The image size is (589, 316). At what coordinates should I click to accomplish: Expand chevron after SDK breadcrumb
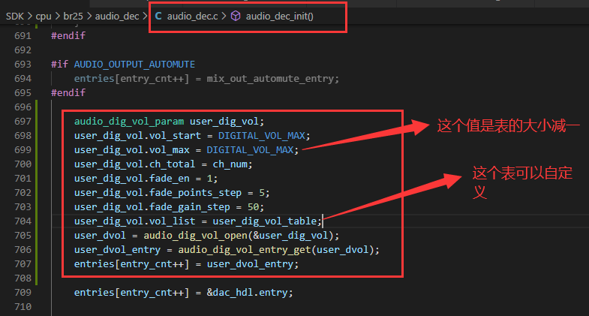[x=30, y=17]
